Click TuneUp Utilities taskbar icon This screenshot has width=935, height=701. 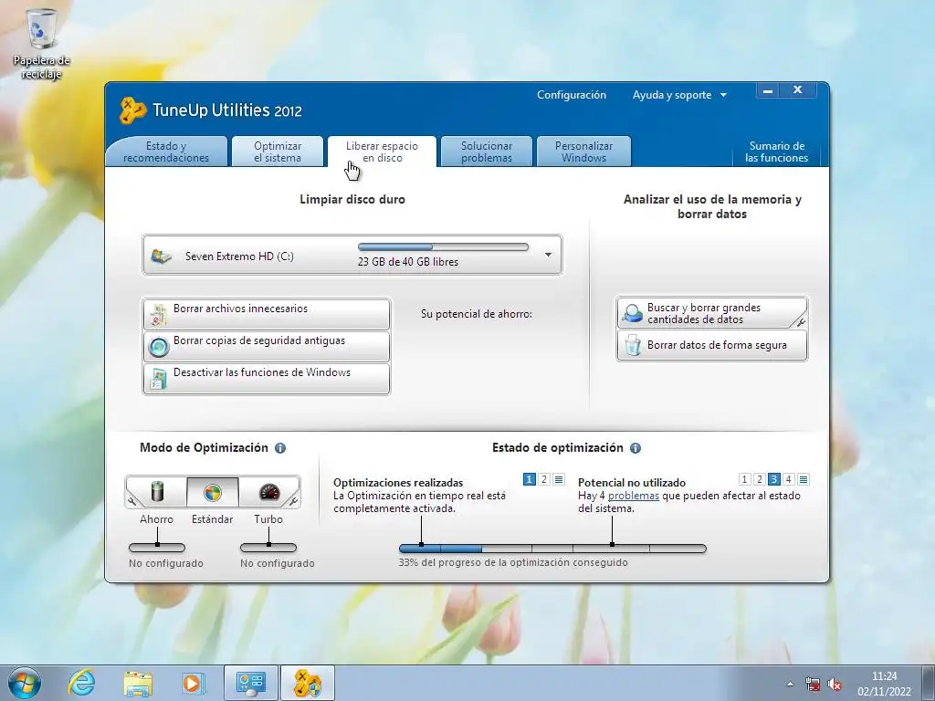(x=308, y=683)
